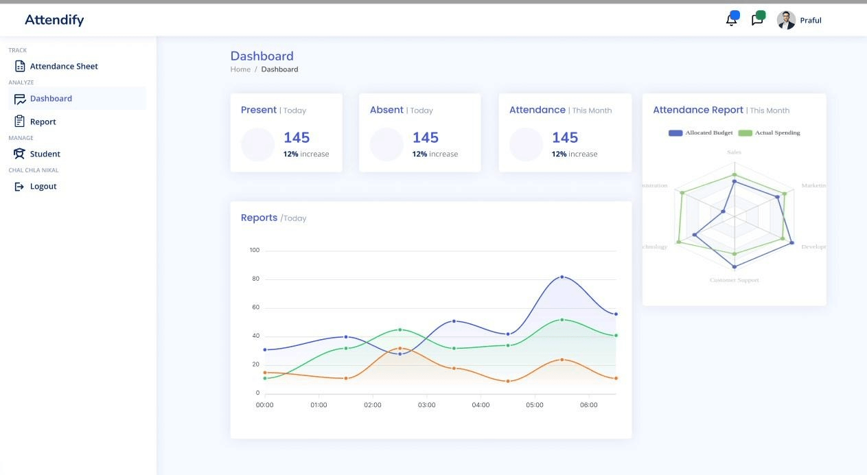Open the chat messages icon
This screenshot has width=867, height=475.
pyautogui.click(x=757, y=20)
